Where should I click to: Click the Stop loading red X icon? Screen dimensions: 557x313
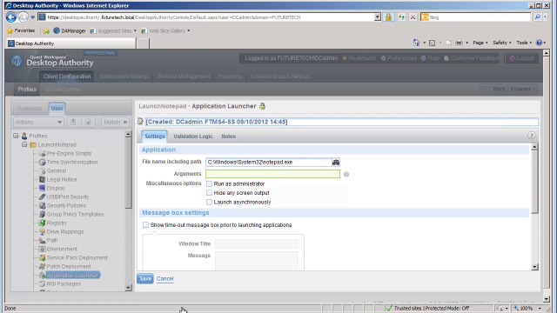(x=413, y=17)
